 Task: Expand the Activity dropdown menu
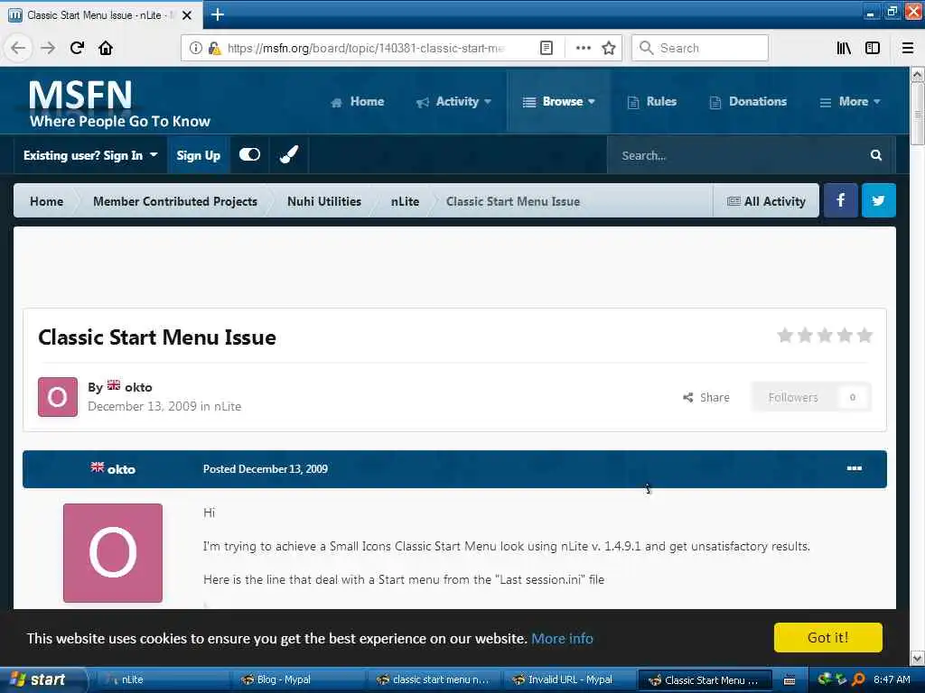(453, 102)
